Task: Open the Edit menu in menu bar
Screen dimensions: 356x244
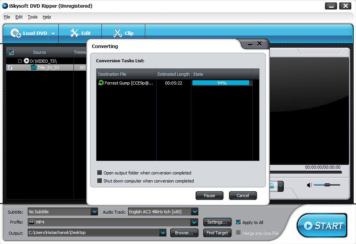Action: tap(19, 17)
